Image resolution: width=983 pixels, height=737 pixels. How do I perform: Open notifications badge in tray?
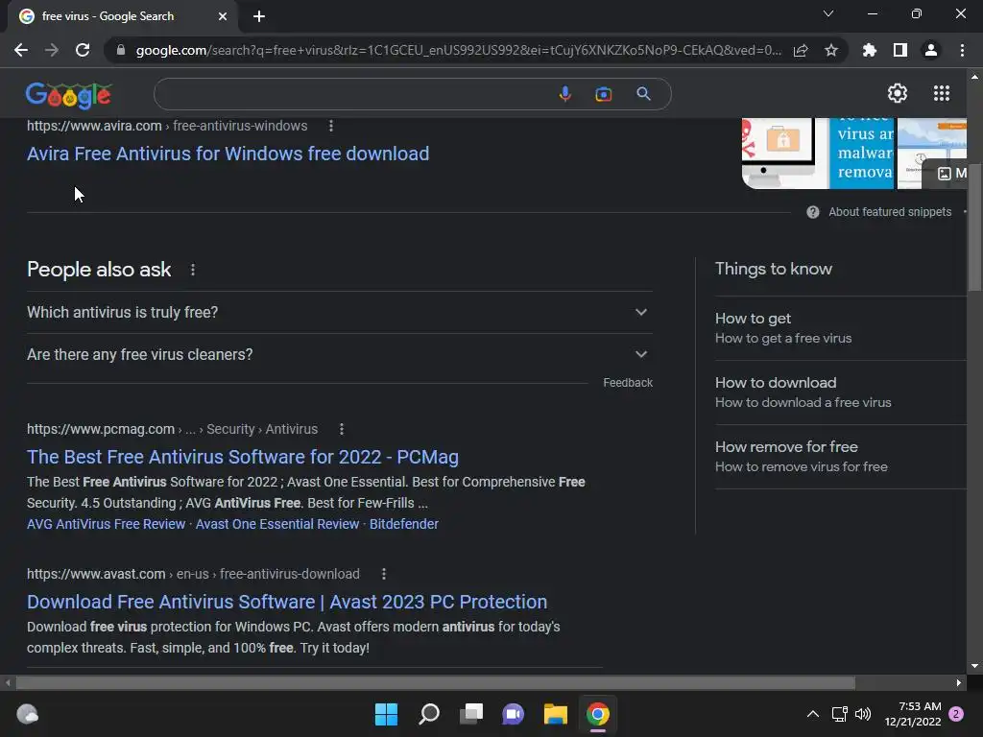point(956,714)
